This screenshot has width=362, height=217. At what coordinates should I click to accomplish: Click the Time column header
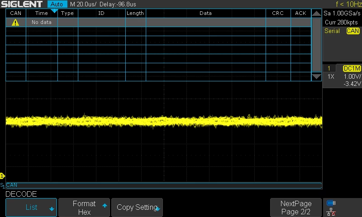point(42,13)
